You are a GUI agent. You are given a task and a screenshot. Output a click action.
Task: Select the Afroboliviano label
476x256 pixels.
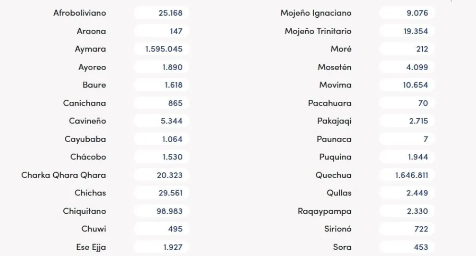[x=80, y=13]
